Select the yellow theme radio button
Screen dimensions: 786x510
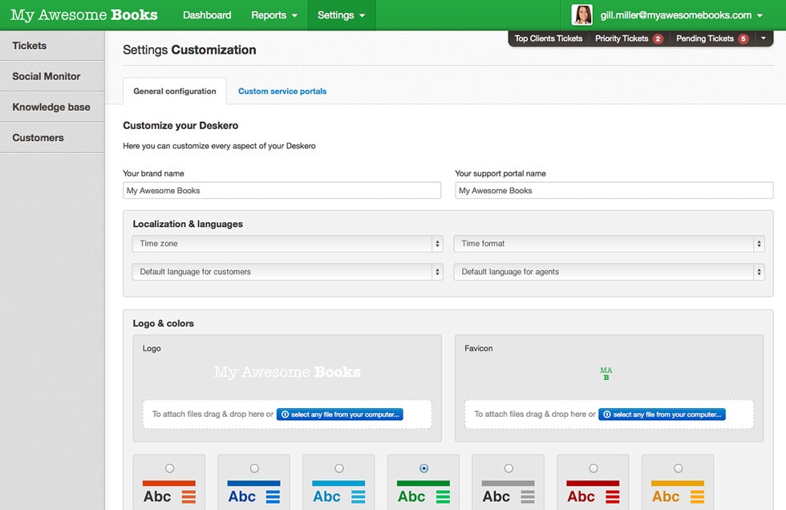678,468
